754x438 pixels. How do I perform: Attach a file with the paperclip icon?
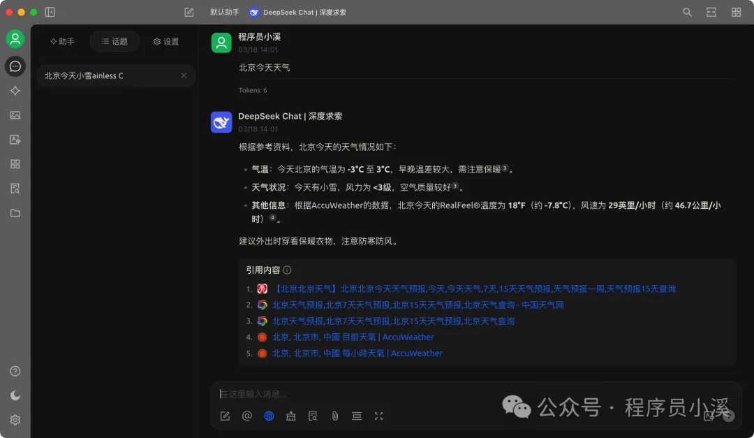(334, 416)
